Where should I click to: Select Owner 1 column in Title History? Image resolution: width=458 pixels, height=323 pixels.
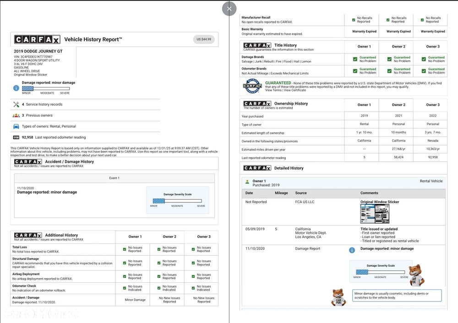tap(364, 46)
